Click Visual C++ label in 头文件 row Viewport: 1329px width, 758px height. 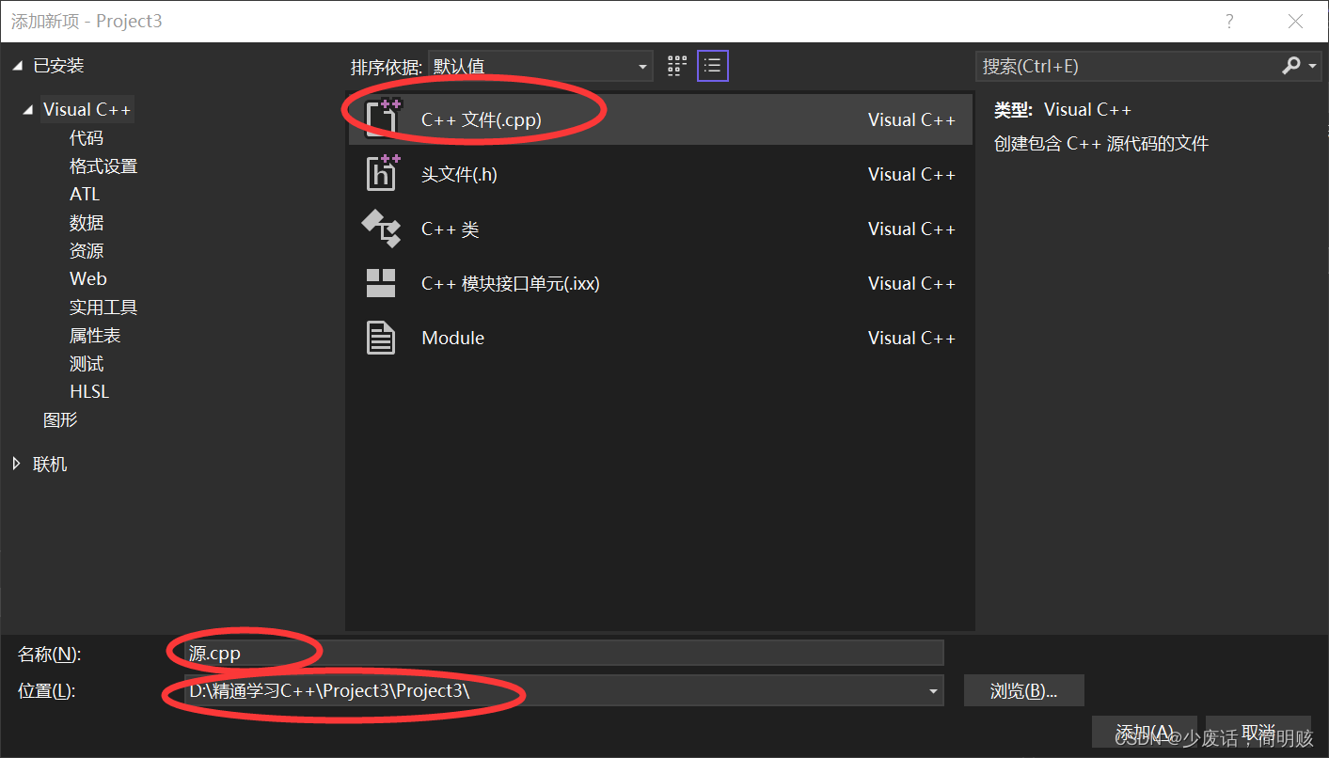(x=911, y=174)
